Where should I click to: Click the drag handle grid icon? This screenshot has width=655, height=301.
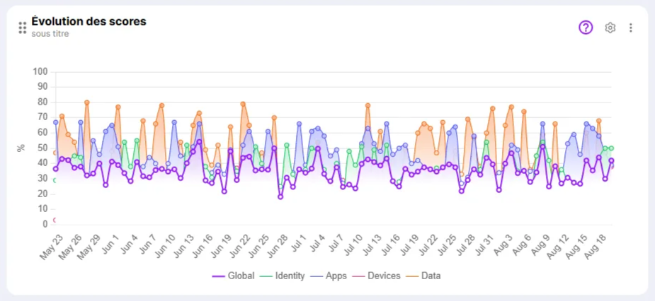(x=23, y=28)
